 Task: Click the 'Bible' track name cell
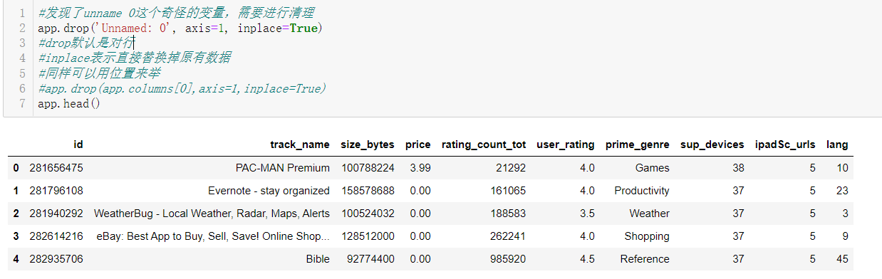pos(318,259)
